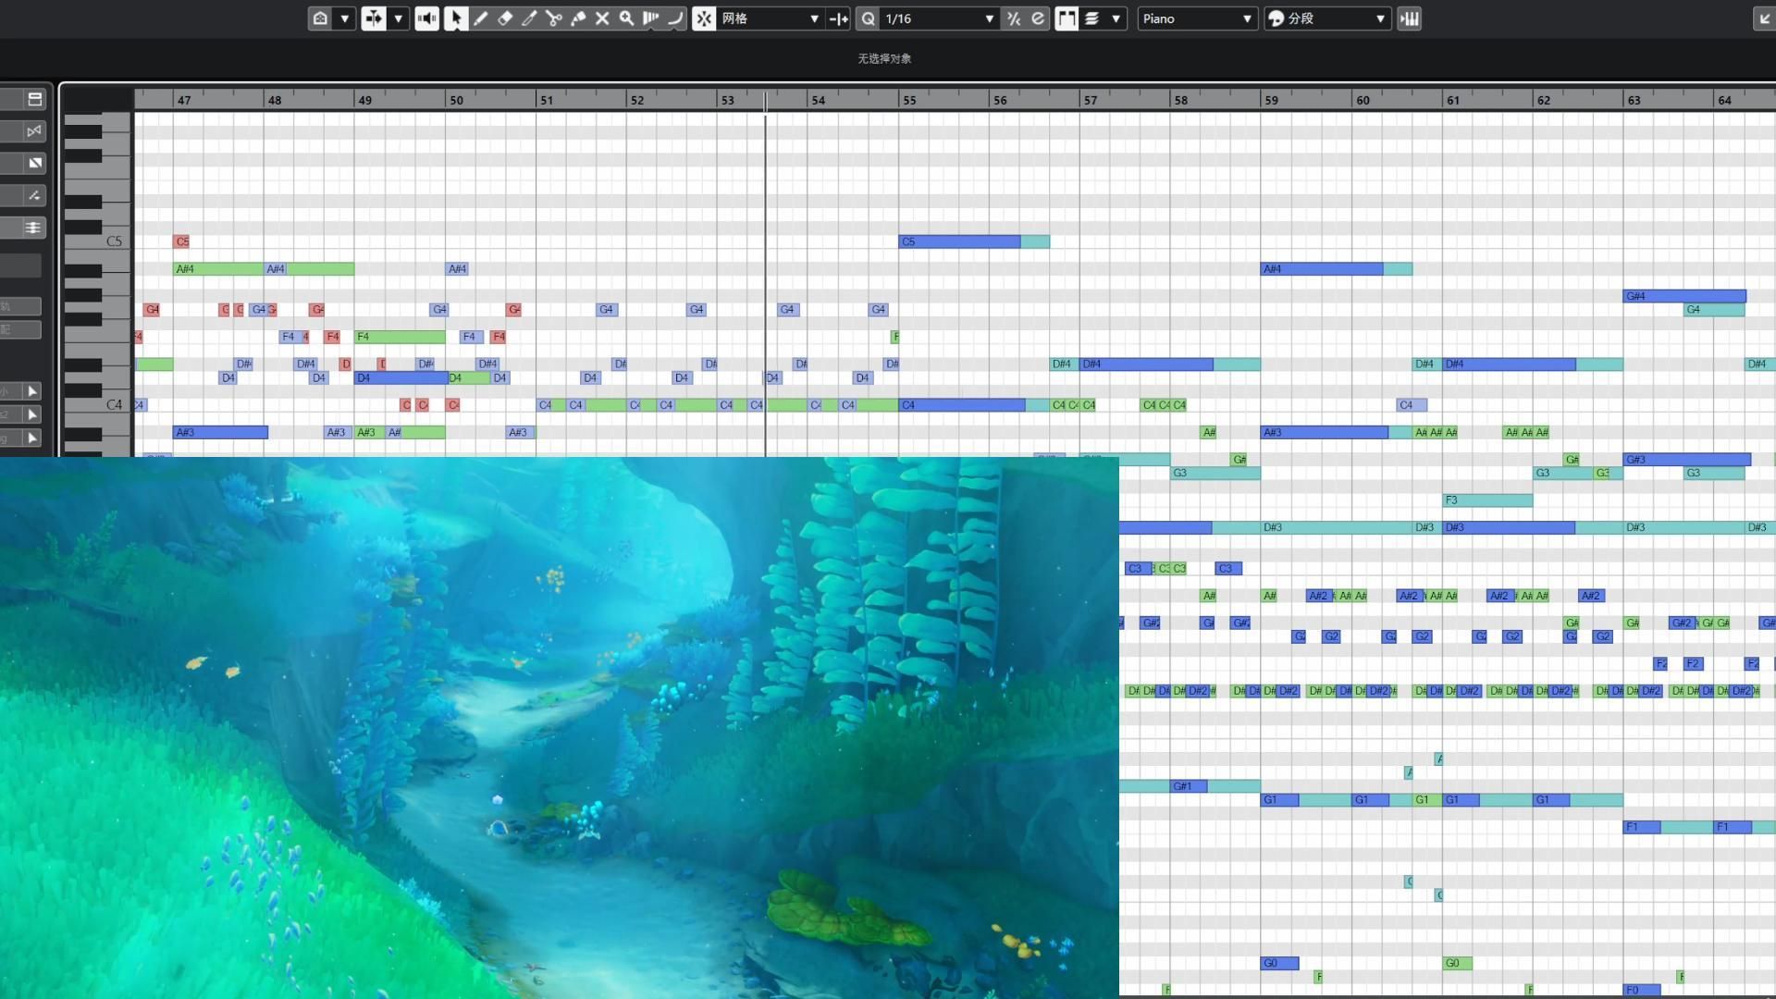The image size is (1776, 999).
Task: Select the Zoom magnifier tool
Action: (x=626, y=18)
